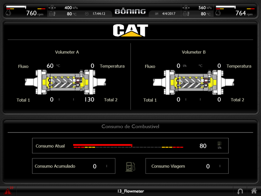Screen dimensions: 261x196
Task: Click the Consumo Atual label
Action: [50, 146]
